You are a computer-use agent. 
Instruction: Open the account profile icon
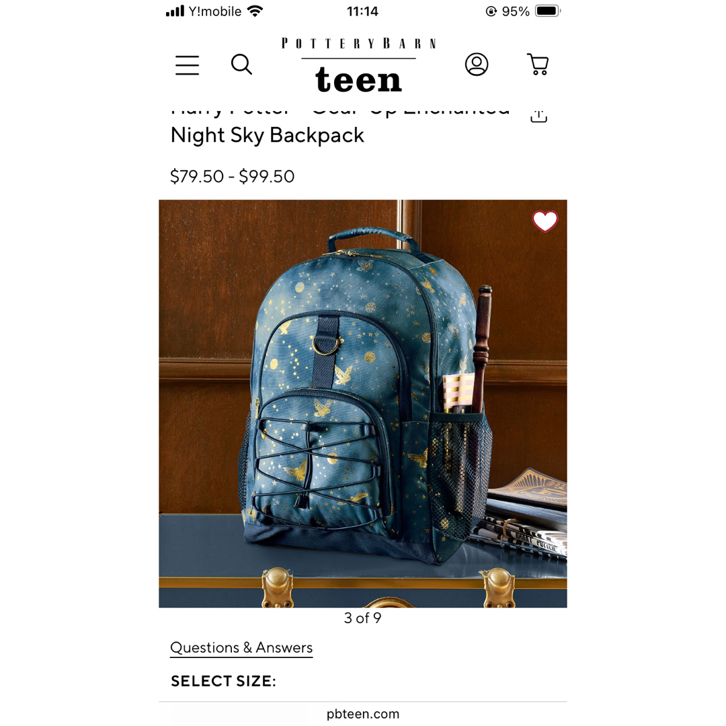[477, 65]
